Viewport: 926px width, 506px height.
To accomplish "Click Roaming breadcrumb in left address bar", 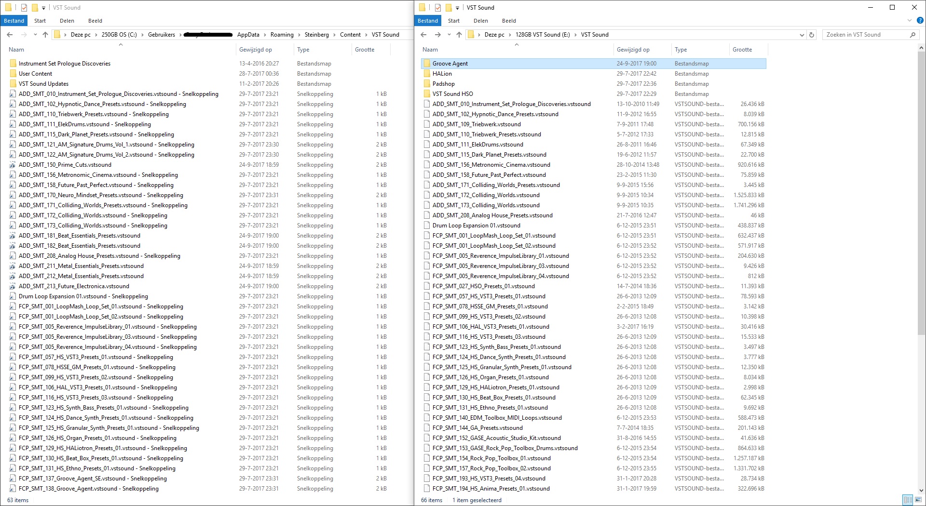I will coord(282,35).
